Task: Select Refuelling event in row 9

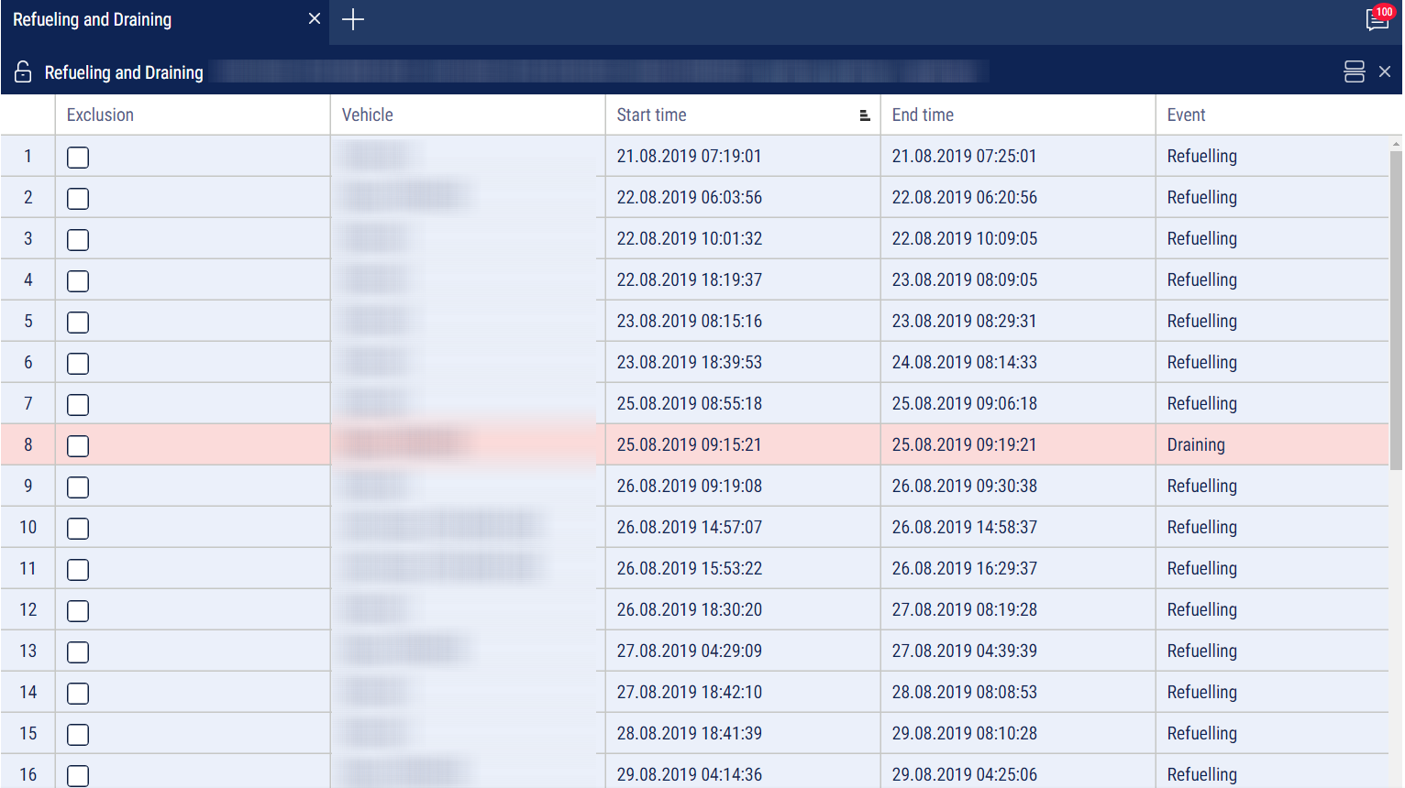Action: click(1201, 486)
